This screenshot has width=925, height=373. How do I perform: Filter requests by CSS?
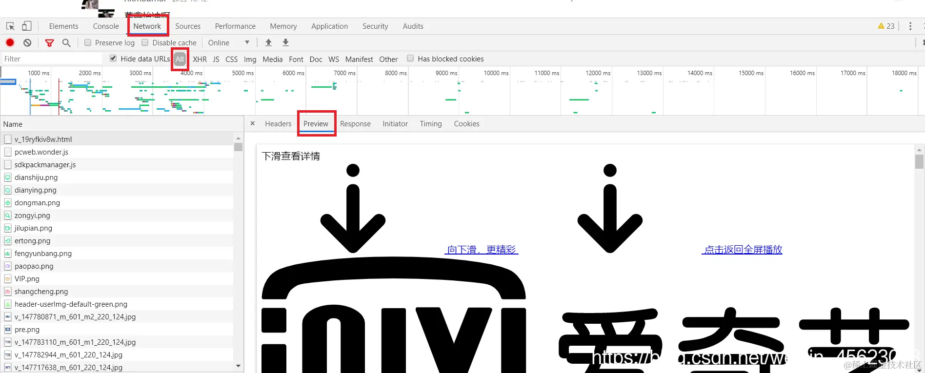pos(231,59)
